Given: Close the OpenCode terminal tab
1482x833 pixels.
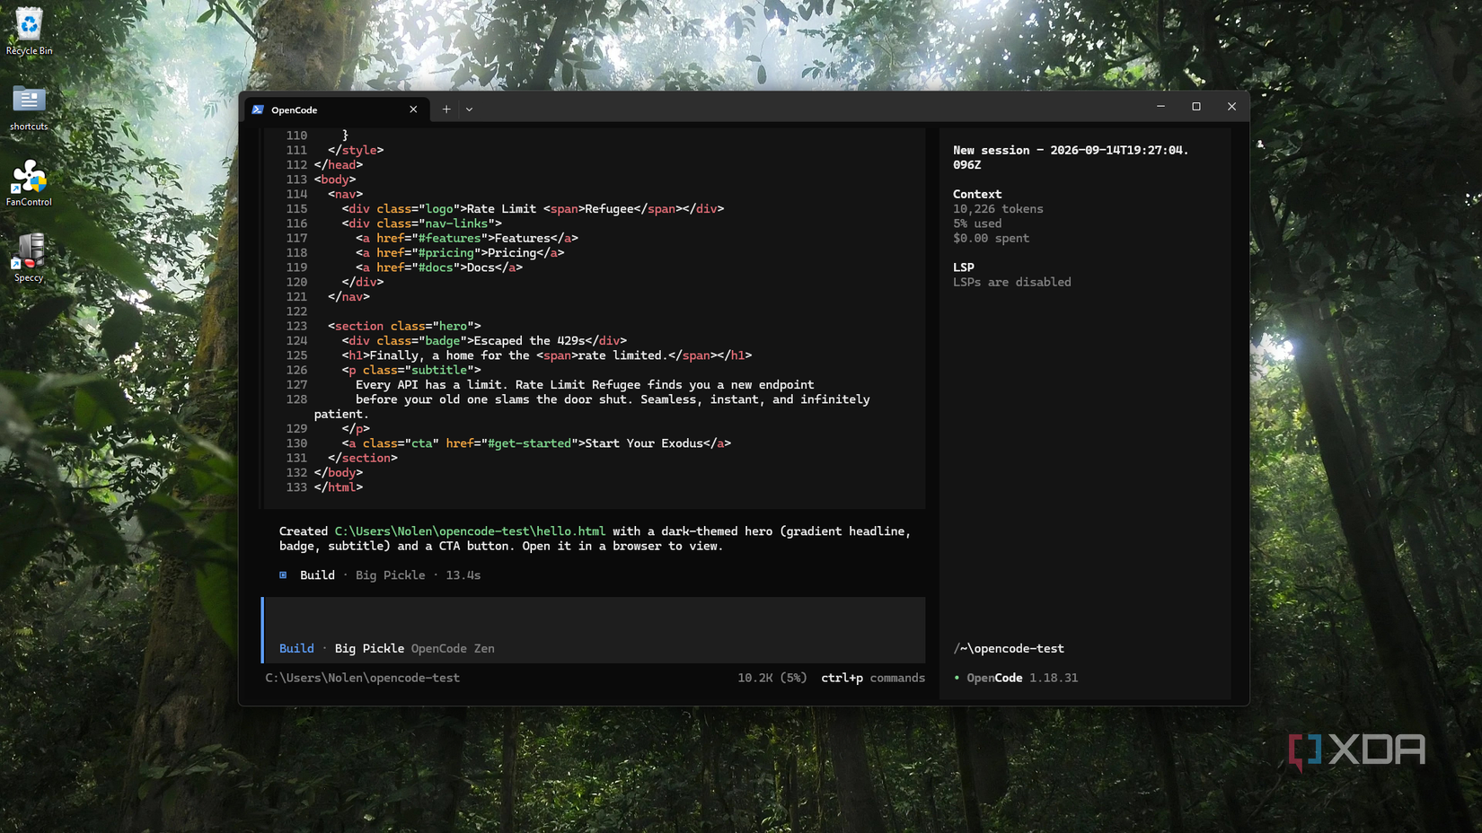Looking at the screenshot, I should point(413,110).
